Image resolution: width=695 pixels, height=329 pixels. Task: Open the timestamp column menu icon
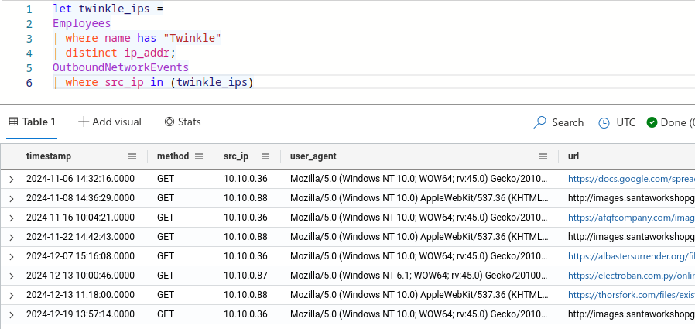[x=132, y=156]
